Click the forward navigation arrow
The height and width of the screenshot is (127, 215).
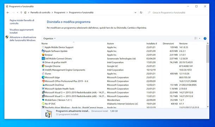(x=13, y=12)
